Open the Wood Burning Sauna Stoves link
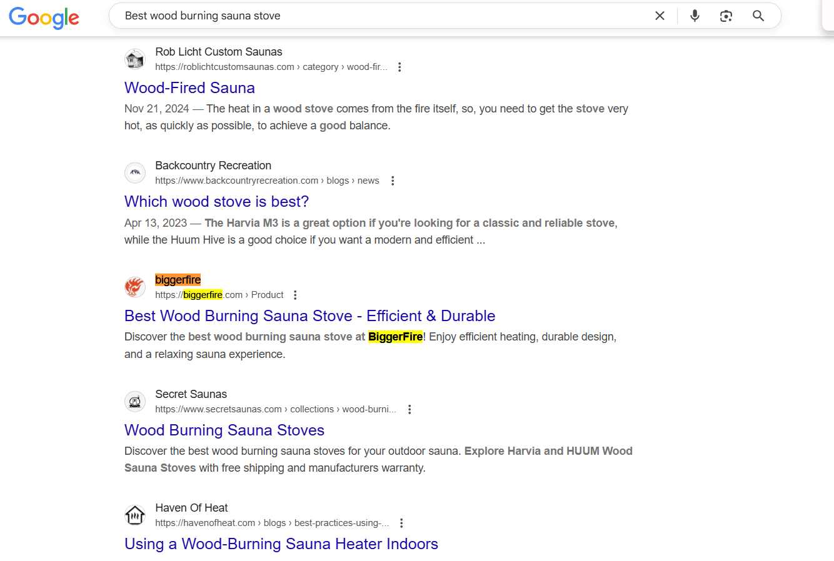834x561 pixels. tap(224, 430)
